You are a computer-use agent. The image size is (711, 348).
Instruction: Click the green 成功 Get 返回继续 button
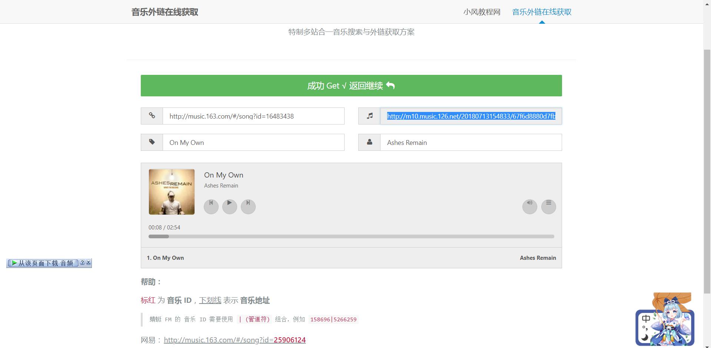[350, 86]
